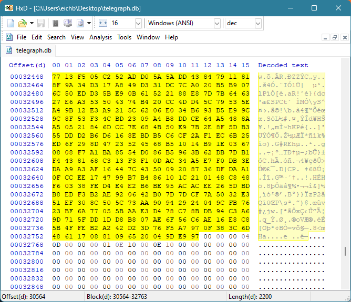Click the vertical scrollbar thumb

coord(345,251)
